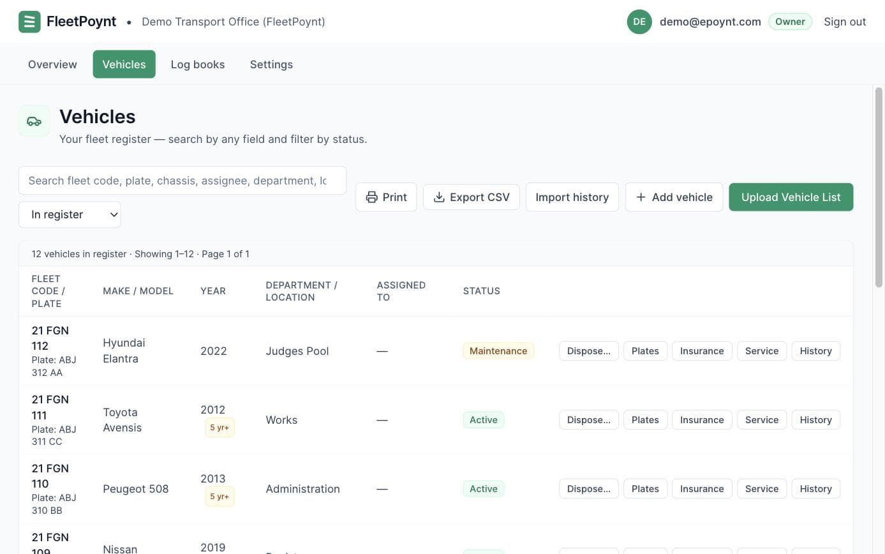885x554 pixels.
Task: Click the Administration department cell
Action: tap(302, 489)
